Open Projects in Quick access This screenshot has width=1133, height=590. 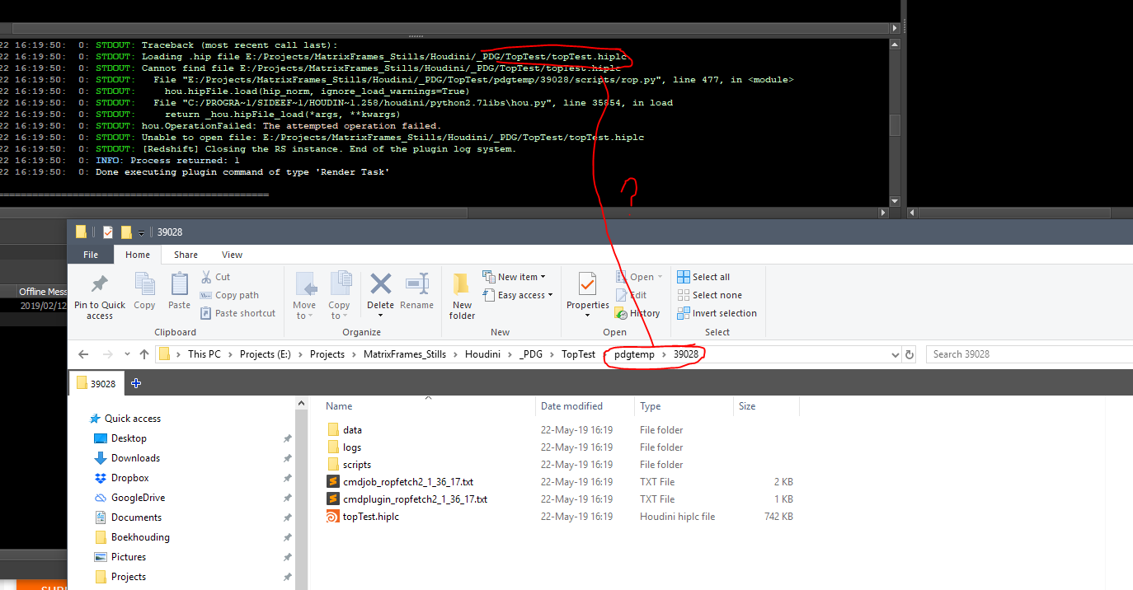pos(129,577)
